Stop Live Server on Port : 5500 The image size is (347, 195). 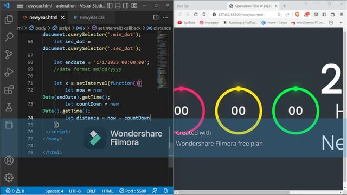[x=133, y=191]
